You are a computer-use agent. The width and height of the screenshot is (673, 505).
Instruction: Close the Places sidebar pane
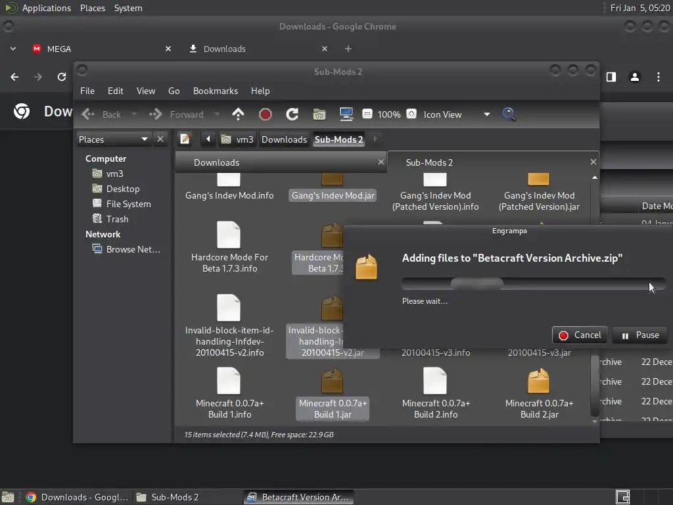coord(160,139)
